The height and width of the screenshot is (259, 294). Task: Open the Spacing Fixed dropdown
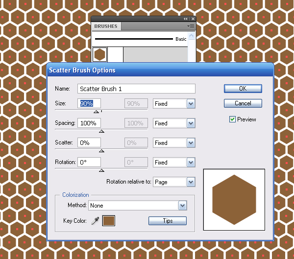click(174, 123)
